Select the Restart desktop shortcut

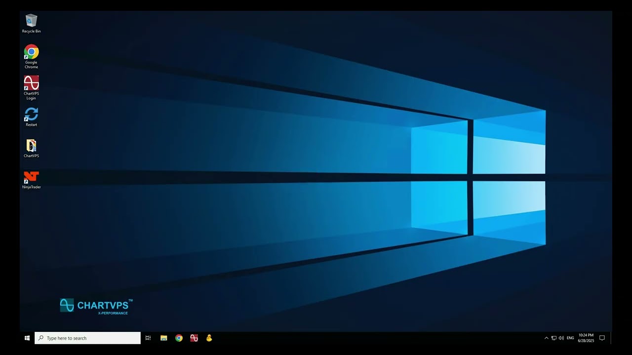31,117
